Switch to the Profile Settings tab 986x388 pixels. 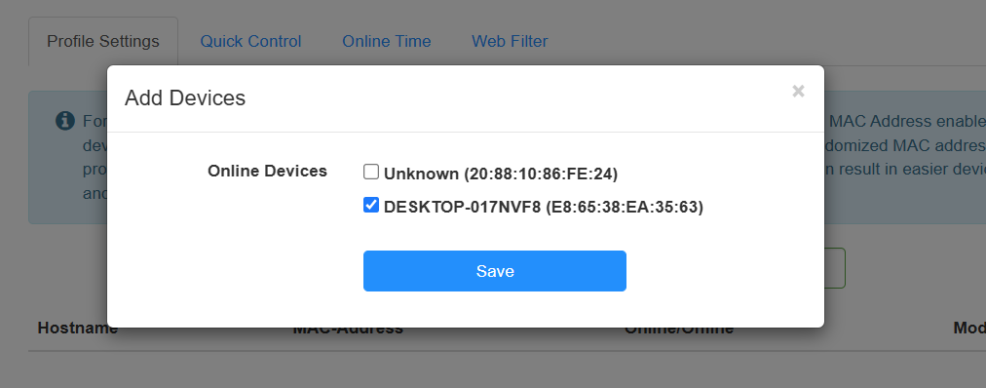point(103,42)
